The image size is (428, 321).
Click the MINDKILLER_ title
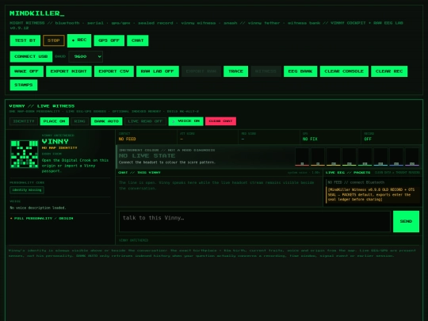click(x=36, y=13)
